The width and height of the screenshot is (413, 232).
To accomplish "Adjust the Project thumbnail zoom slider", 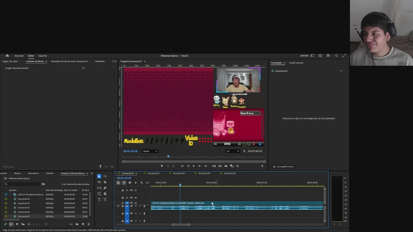I will [x=34, y=224].
